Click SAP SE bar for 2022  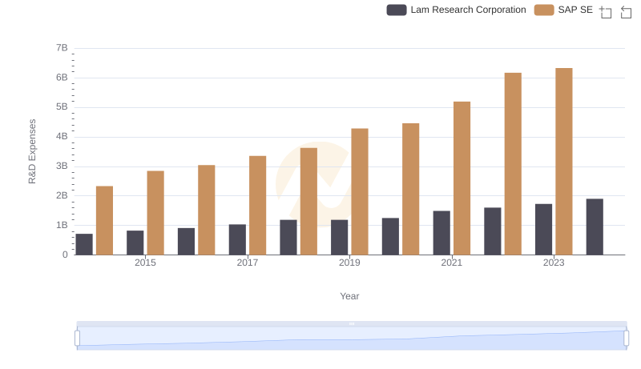pyautogui.click(x=513, y=164)
